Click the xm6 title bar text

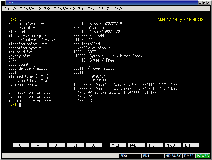(x=10, y=3)
